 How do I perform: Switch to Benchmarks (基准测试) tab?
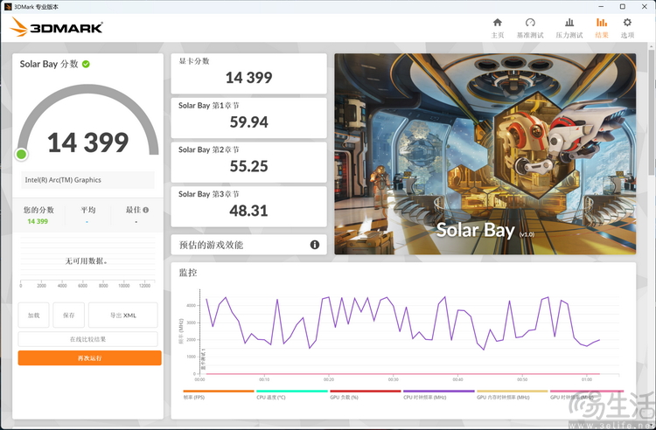(x=530, y=28)
